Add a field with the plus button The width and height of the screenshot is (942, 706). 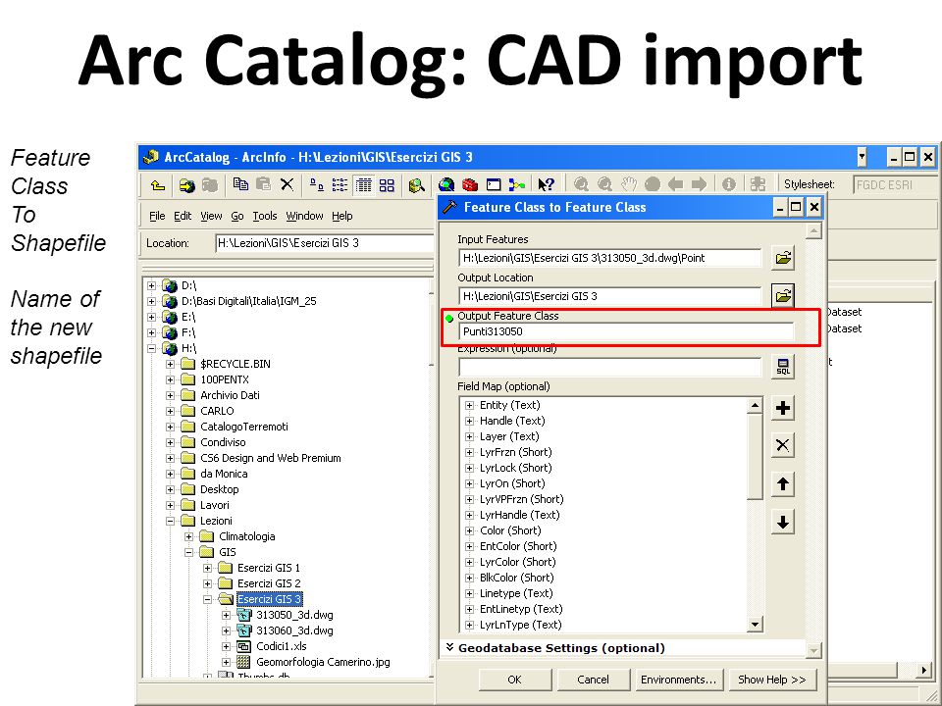point(783,408)
